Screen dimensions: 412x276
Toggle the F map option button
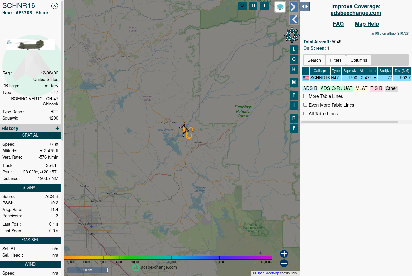pos(294,128)
